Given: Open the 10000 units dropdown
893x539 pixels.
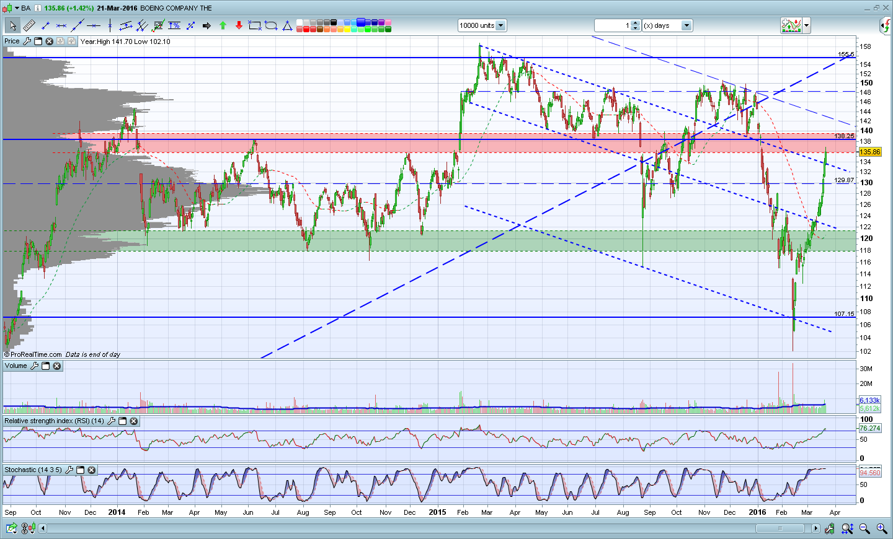Looking at the screenshot, I should coord(500,25).
